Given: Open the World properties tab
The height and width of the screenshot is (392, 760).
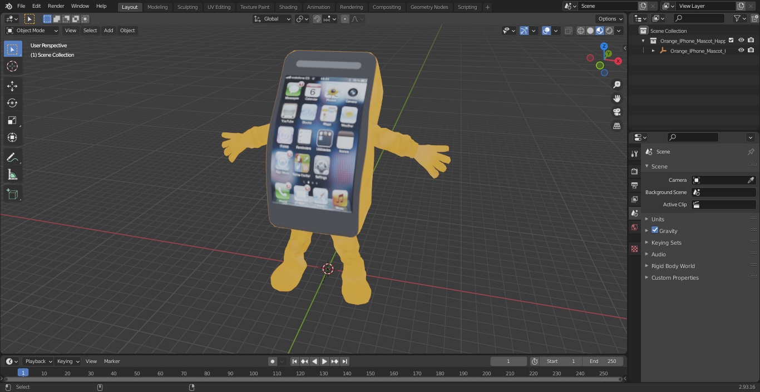Looking at the screenshot, I should pyautogui.click(x=634, y=227).
